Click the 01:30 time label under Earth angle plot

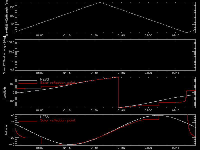tap(94, 35)
